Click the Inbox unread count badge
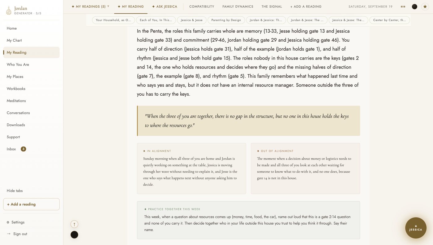Image resolution: width=433 pixels, height=245 pixels. [23, 149]
